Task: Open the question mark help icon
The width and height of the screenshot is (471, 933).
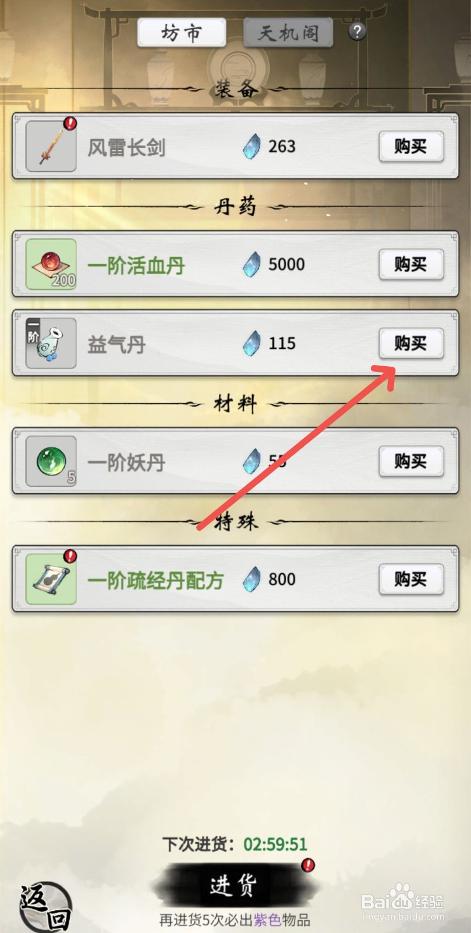Action: tap(357, 31)
